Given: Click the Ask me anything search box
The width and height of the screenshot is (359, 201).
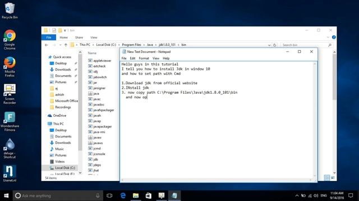Looking at the screenshot, I should pos(57,195).
